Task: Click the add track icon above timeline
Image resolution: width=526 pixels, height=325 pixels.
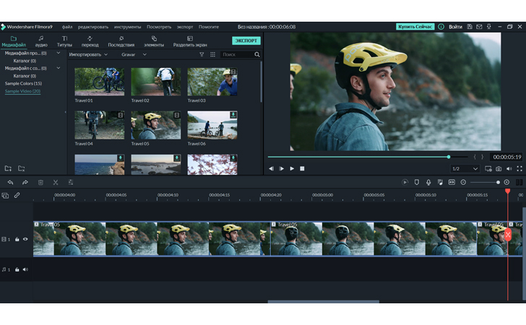Action: point(5,196)
